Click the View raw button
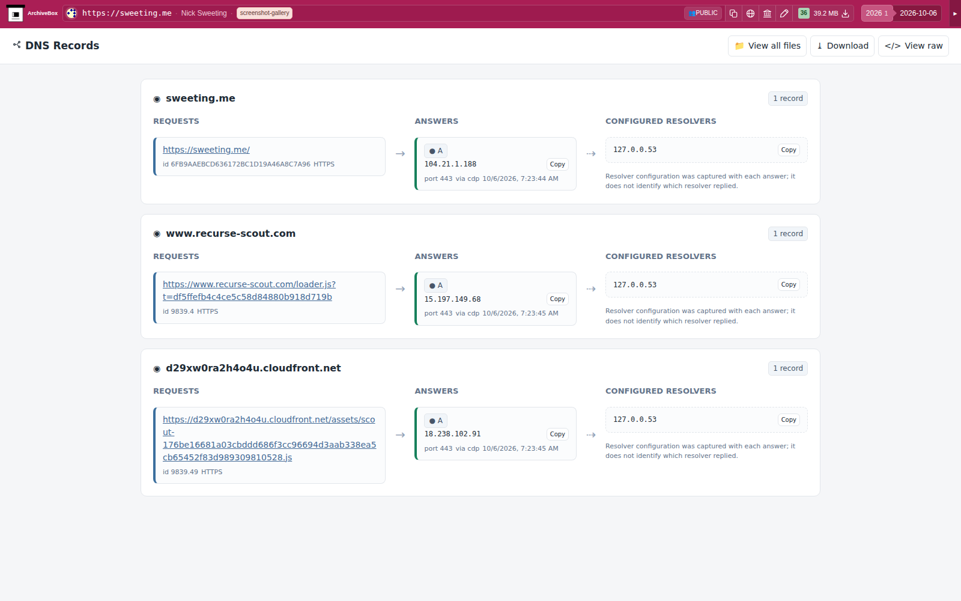 913,46
